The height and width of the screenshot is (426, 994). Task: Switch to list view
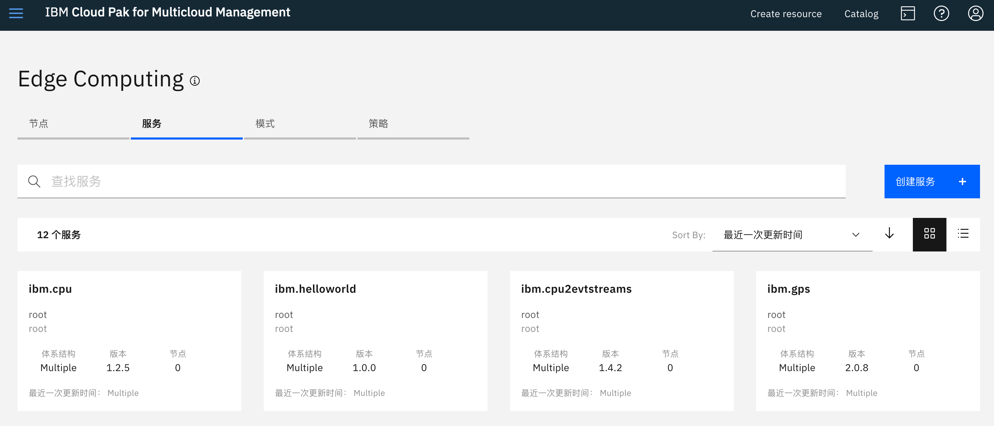[x=963, y=234]
